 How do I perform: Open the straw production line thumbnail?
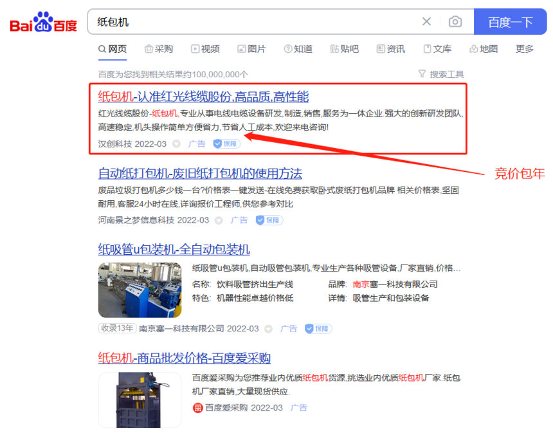(x=140, y=290)
